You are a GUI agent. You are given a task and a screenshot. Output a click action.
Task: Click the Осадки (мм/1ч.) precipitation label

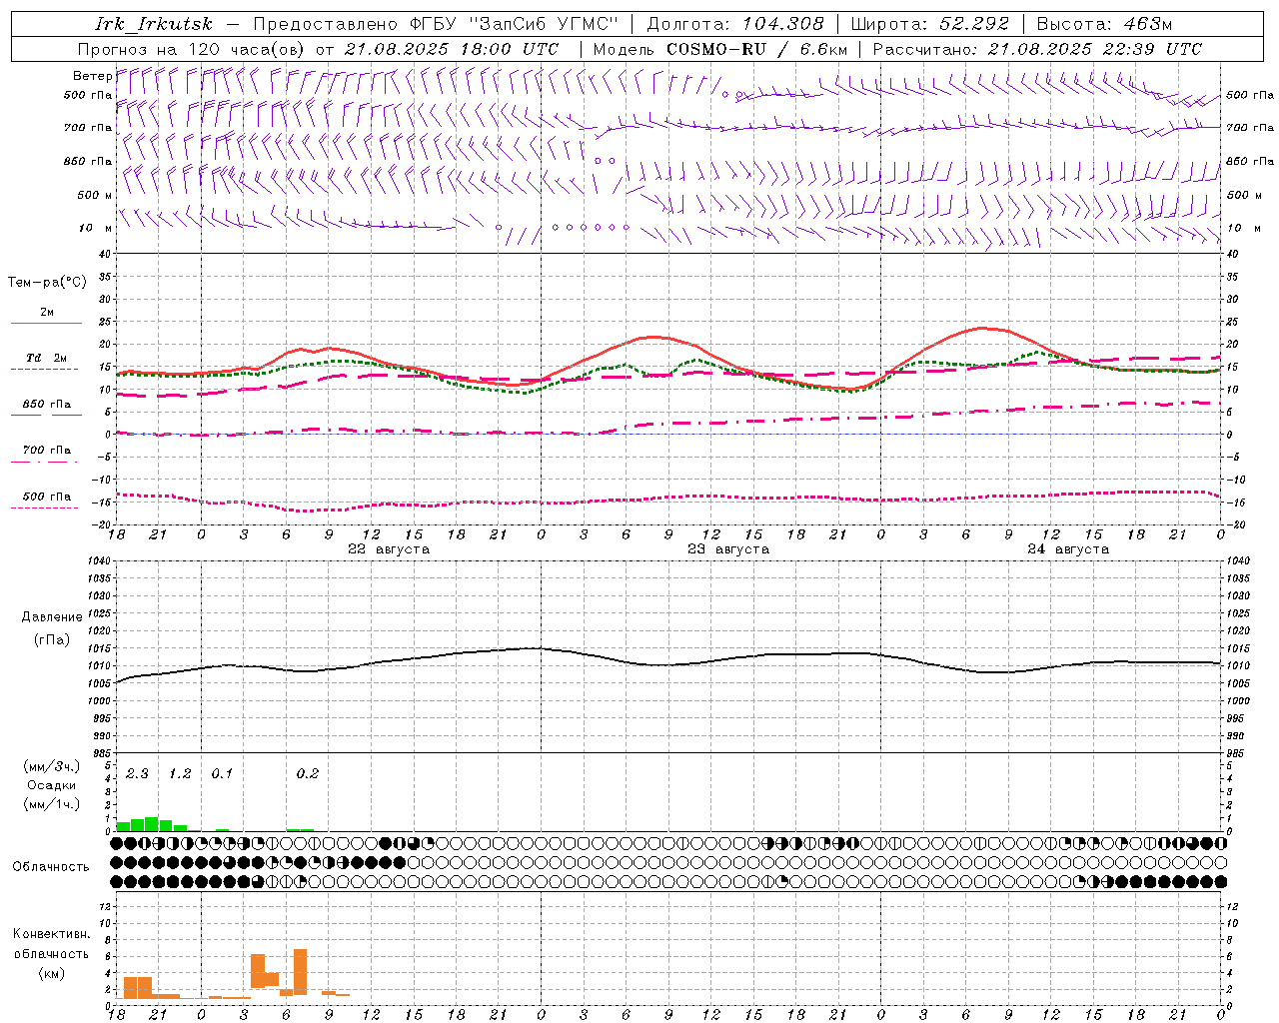pos(51,794)
